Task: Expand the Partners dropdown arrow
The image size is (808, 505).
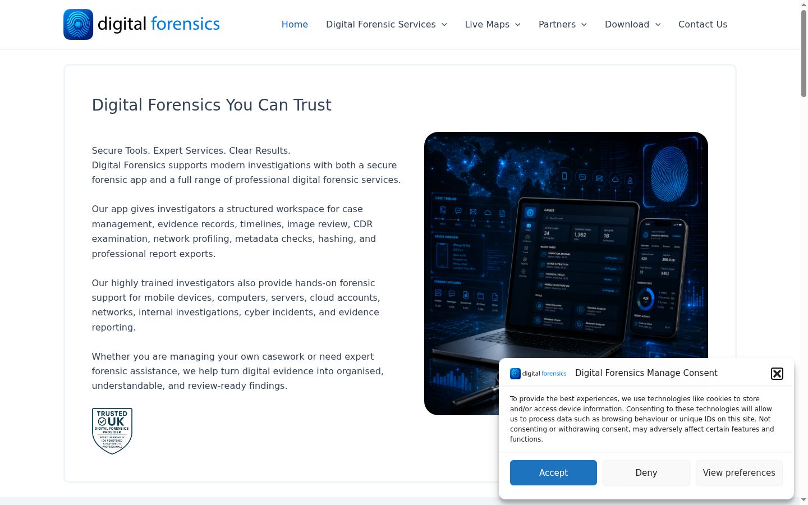Action: pos(584,25)
